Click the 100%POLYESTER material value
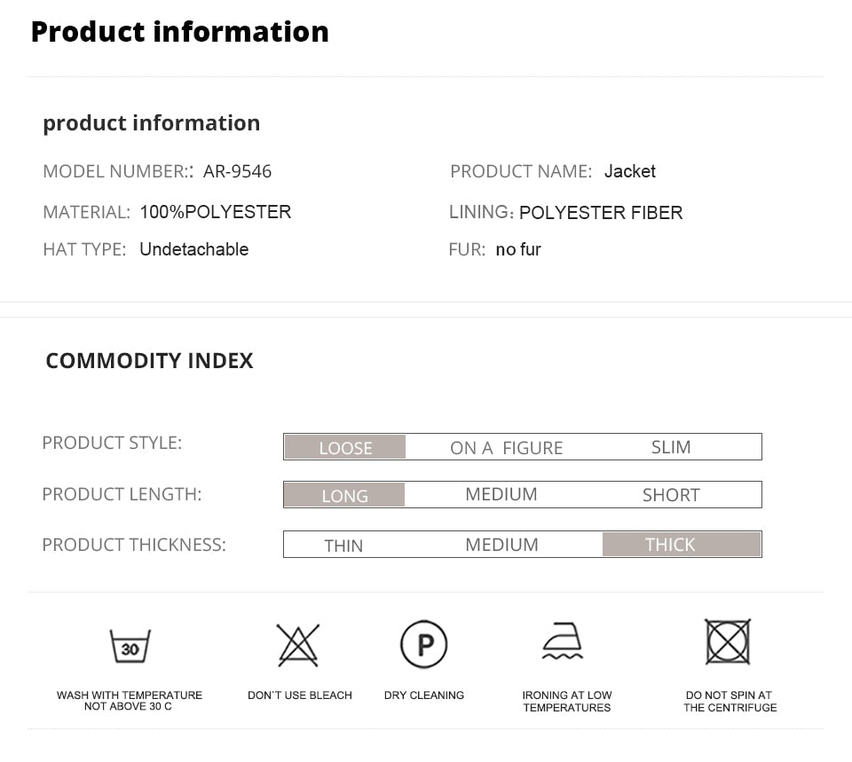The image size is (852, 762). (x=215, y=212)
